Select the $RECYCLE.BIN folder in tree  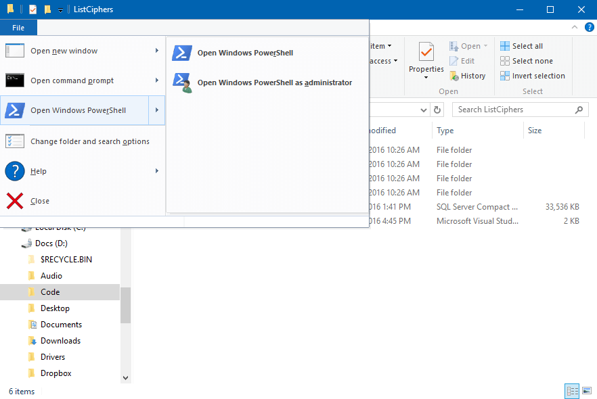[60, 260]
